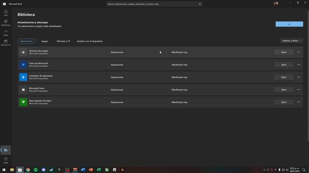
Task: Click the Fotos de Microsoft app icon
Action: point(23,65)
